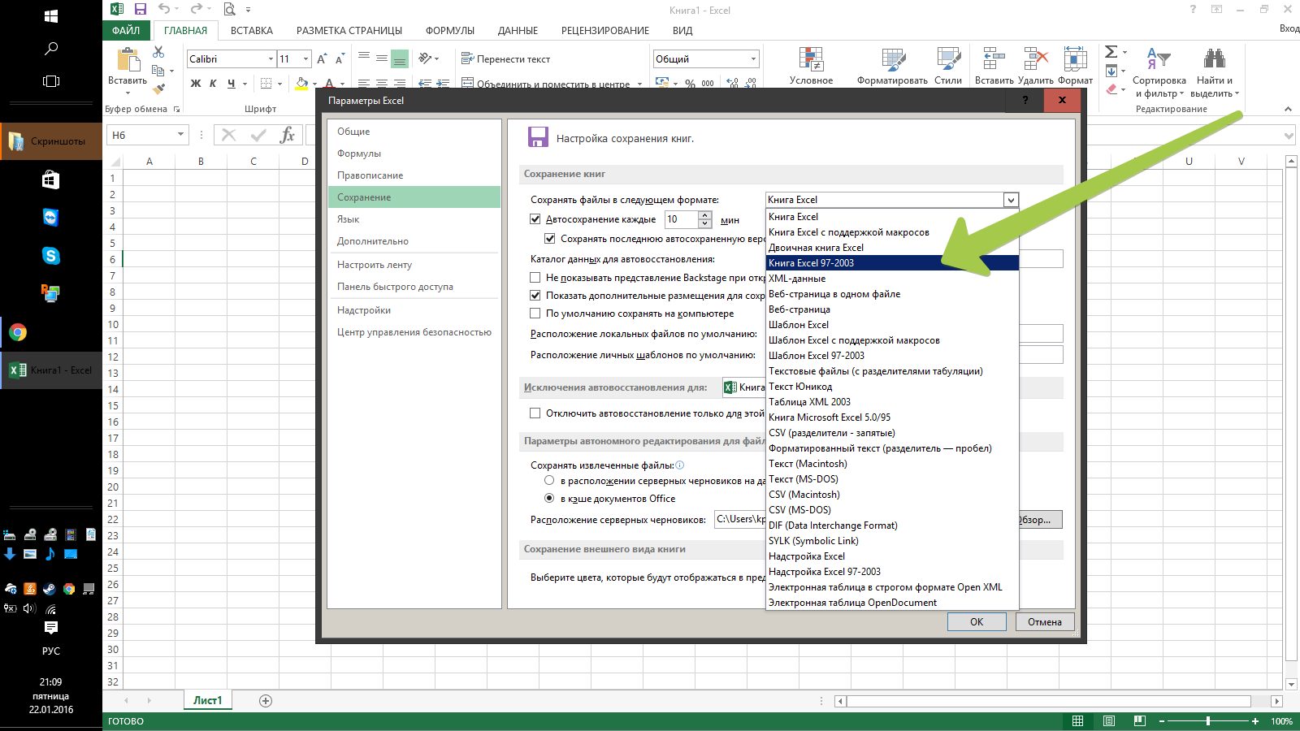Screen dimensions: 1300x731
Task: Open the ФАЙЛ tab
Action: (126, 31)
